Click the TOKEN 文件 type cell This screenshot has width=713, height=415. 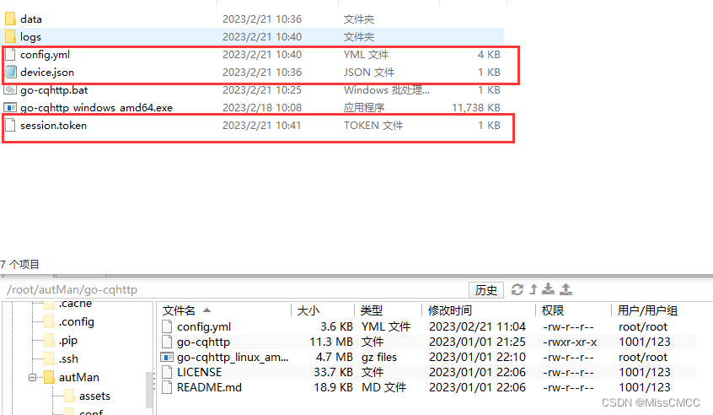click(373, 126)
